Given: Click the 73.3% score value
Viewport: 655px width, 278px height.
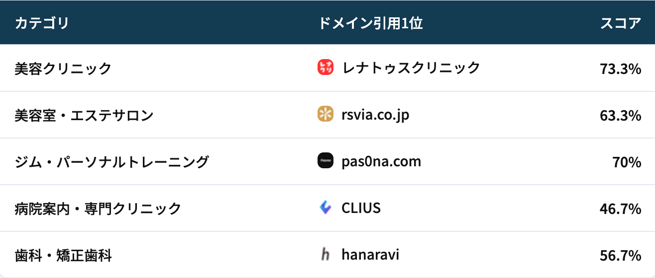Looking at the screenshot, I should [620, 69].
